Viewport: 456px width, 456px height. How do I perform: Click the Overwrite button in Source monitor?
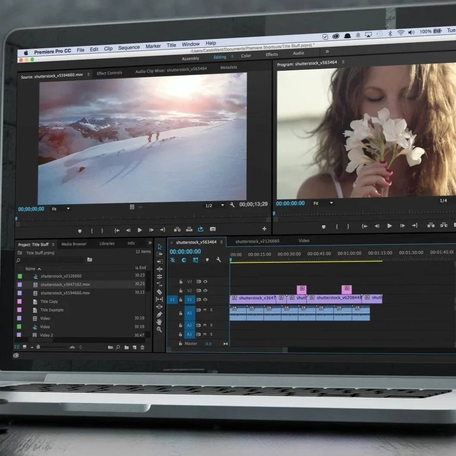[189, 229]
